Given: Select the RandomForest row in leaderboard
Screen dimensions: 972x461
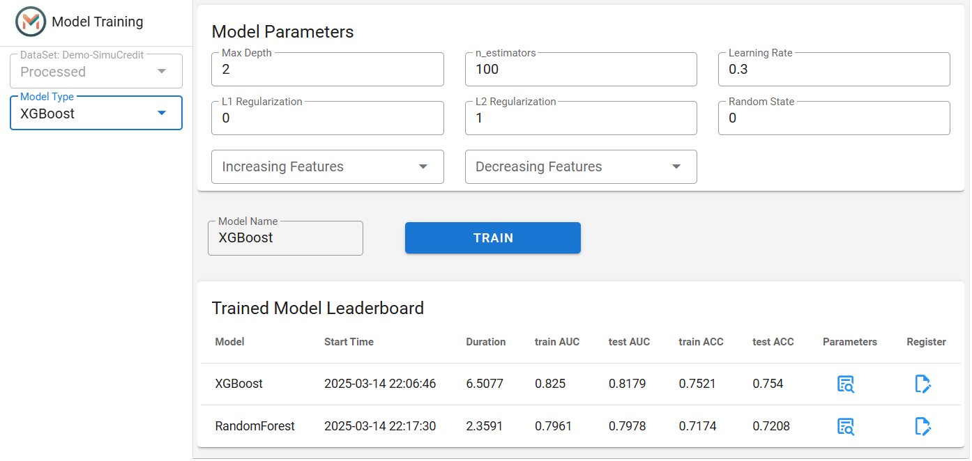Looking at the screenshot, I should point(581,426).
